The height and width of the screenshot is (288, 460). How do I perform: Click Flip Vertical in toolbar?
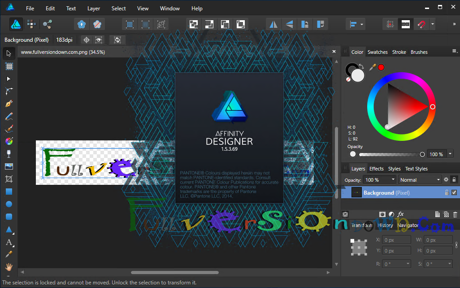coord(289,24)
